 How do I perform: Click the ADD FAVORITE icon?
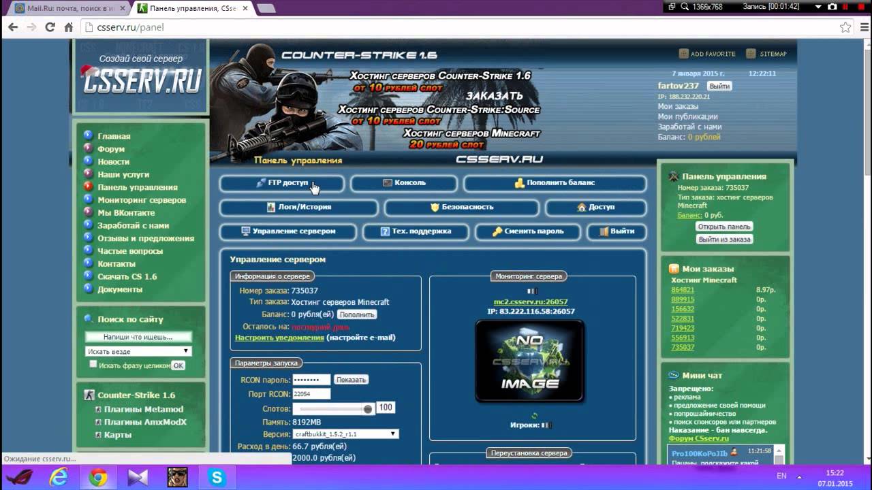point(683,54)
